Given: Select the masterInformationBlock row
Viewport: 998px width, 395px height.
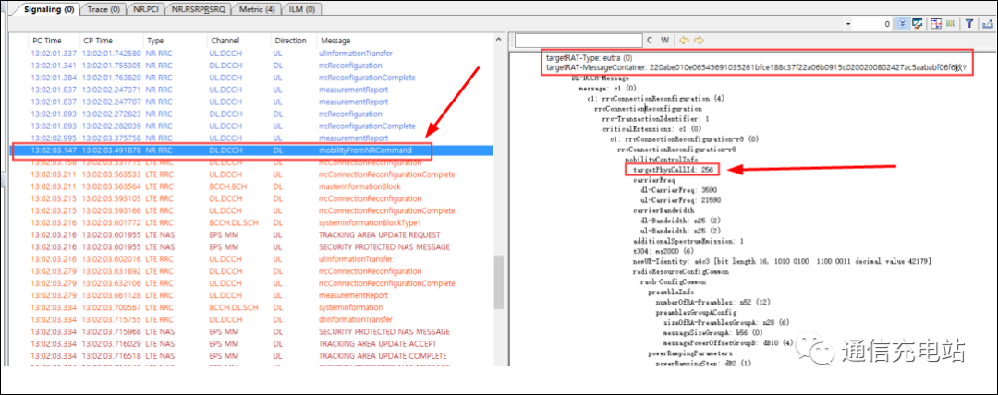Looking at the screenshot, I should click(x=253, y=186).
